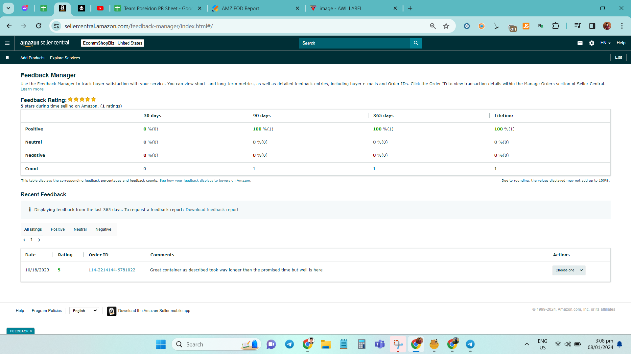The width and height of the screenshot is (631, 354).
Task: Open Add Products menu item
Action: pos(32,58)
